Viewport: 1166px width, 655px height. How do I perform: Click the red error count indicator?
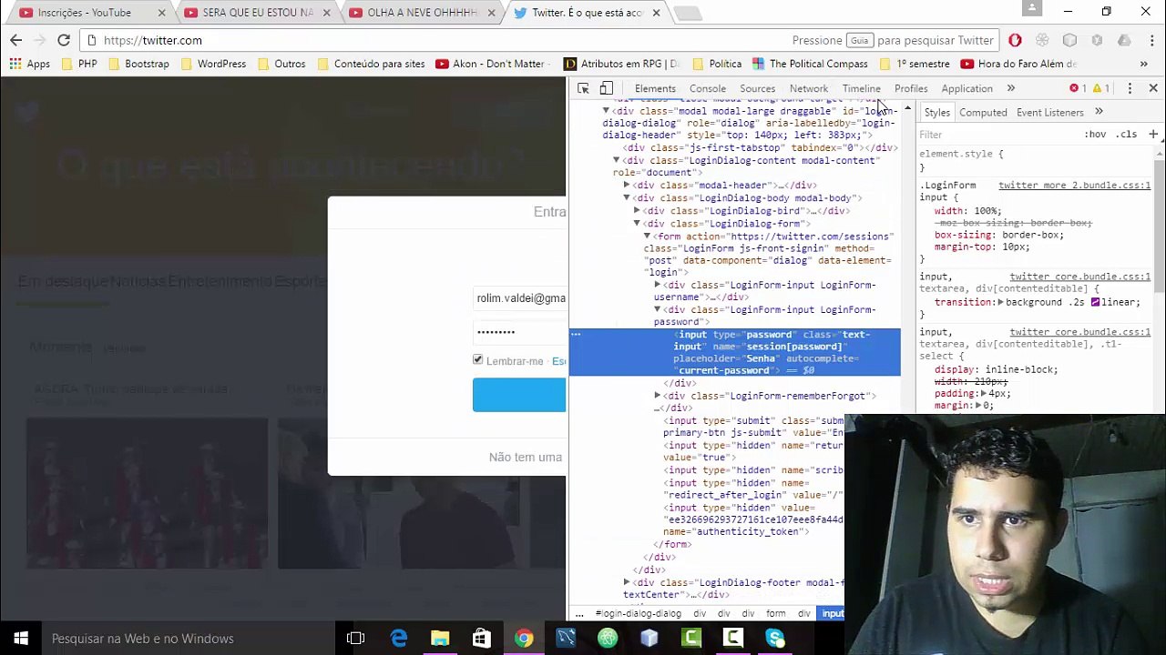[1078, 88]
